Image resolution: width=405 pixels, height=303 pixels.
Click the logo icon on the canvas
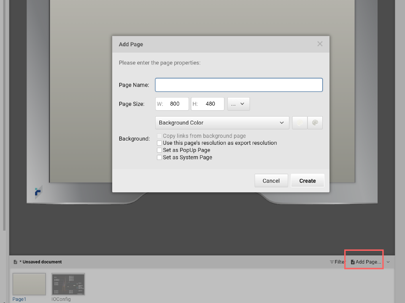pyautogui.click(x=38, y=192)
